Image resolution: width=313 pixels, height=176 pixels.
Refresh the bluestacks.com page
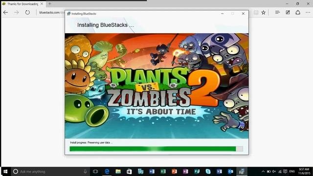point(27,12)
